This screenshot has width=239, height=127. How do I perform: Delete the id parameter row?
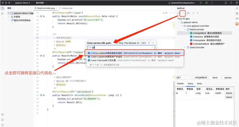[229, 93]
